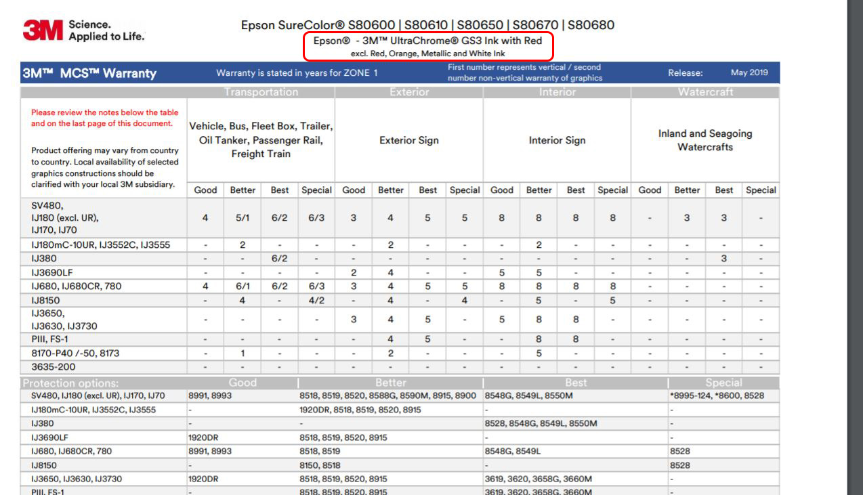Image resolution: width=863 pixels, height=495 pixels.
Task: Click '8518, 8519, 8520, 8588G, 8590M, 8915, 8900'
Action: point(388,395)
